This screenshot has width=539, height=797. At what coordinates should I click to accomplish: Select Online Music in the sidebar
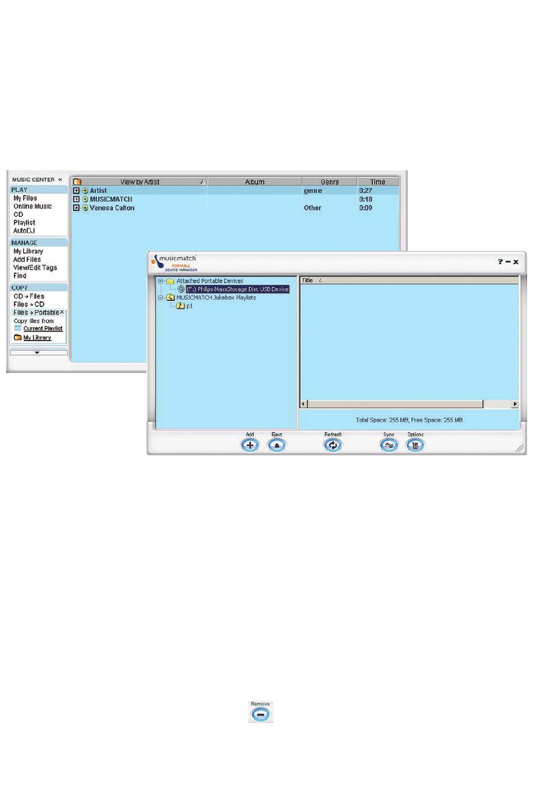(x=32, y=206)
